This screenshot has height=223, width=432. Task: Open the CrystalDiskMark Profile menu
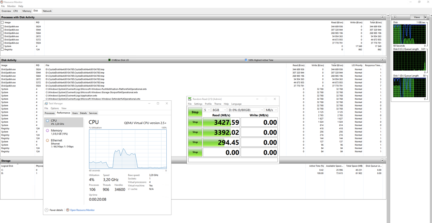208,104
